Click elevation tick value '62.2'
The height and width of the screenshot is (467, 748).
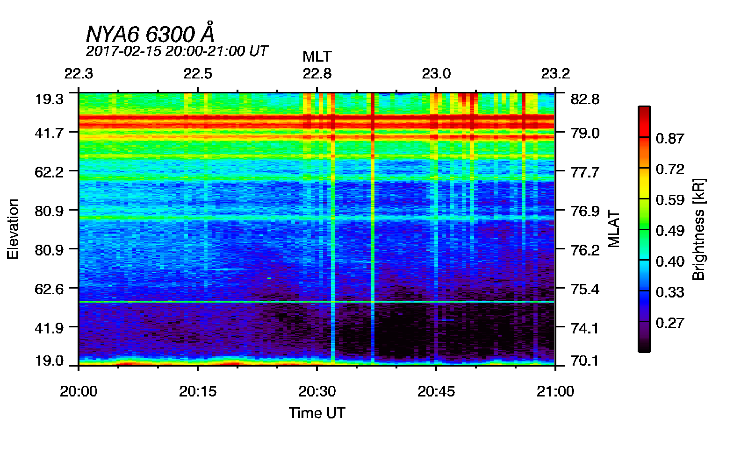pyautogui.click(x=49, y=172)
